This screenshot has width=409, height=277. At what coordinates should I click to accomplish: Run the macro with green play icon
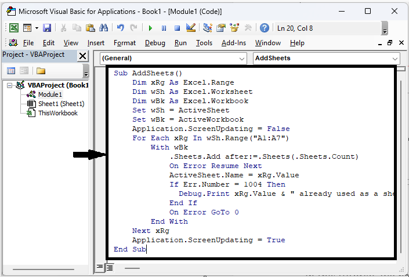coord(150,28)
